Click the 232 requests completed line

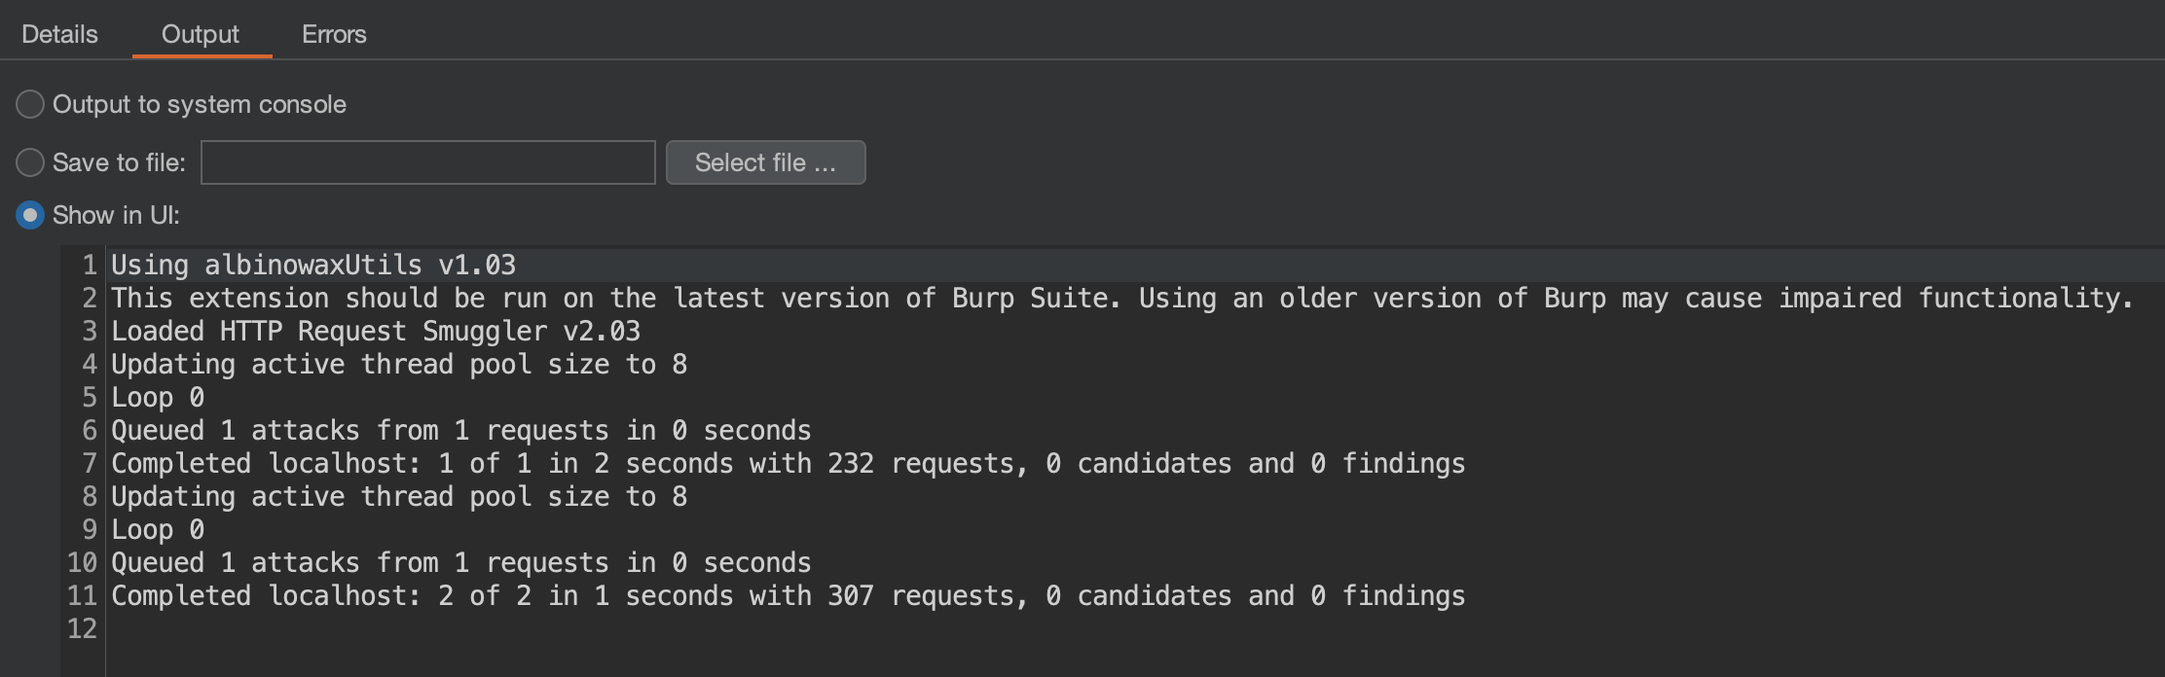(x=788, y=463)
